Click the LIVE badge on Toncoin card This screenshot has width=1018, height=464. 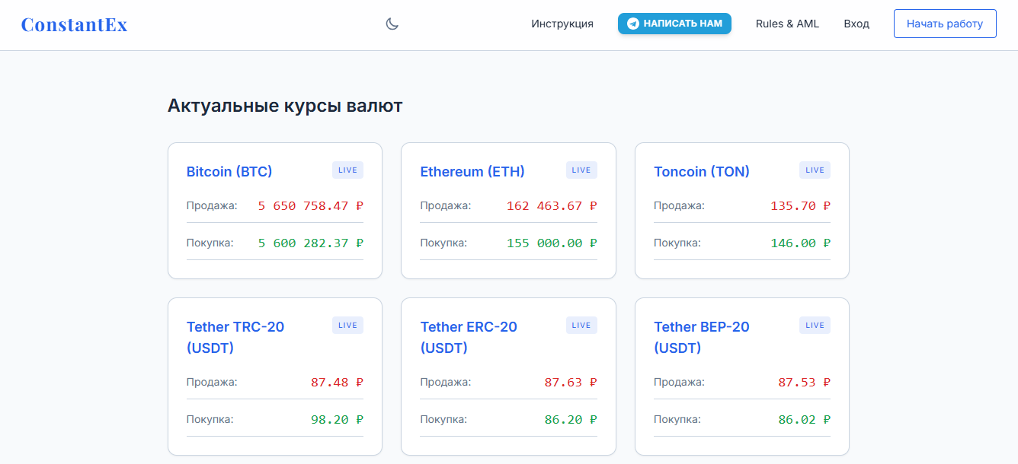coord(815,170)
